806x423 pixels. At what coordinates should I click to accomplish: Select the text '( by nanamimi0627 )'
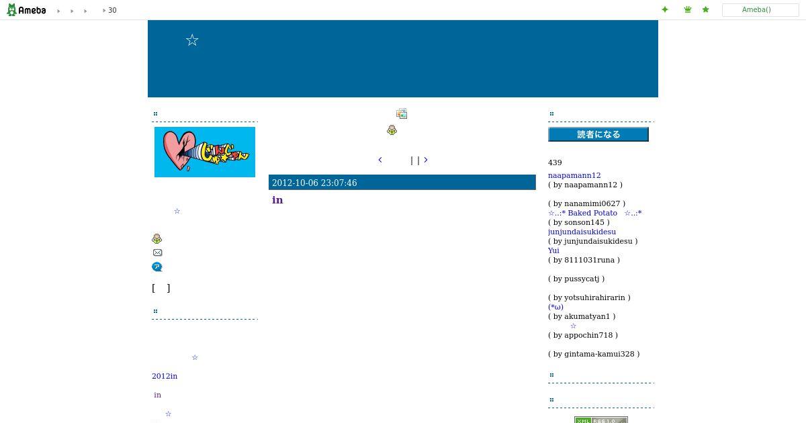[x=586, y=203]
